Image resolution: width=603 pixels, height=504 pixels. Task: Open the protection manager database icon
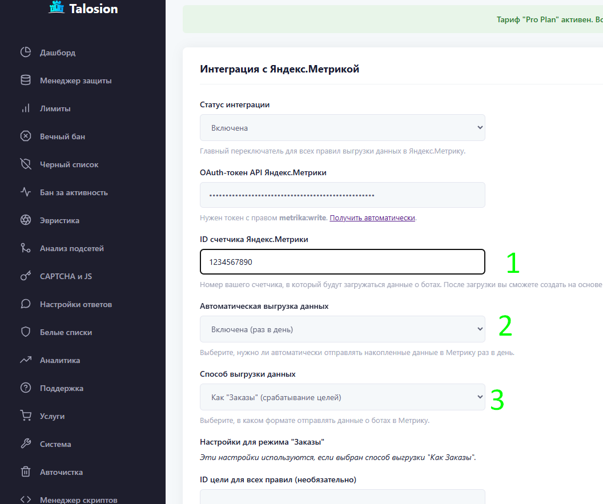click(26, 80)
